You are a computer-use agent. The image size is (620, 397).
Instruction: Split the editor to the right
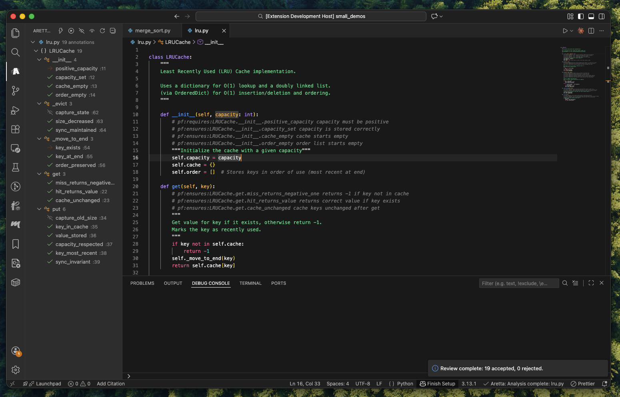coord(591,31)
